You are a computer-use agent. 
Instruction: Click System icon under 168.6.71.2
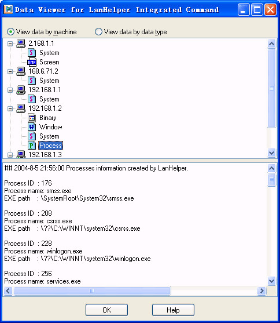32,81
